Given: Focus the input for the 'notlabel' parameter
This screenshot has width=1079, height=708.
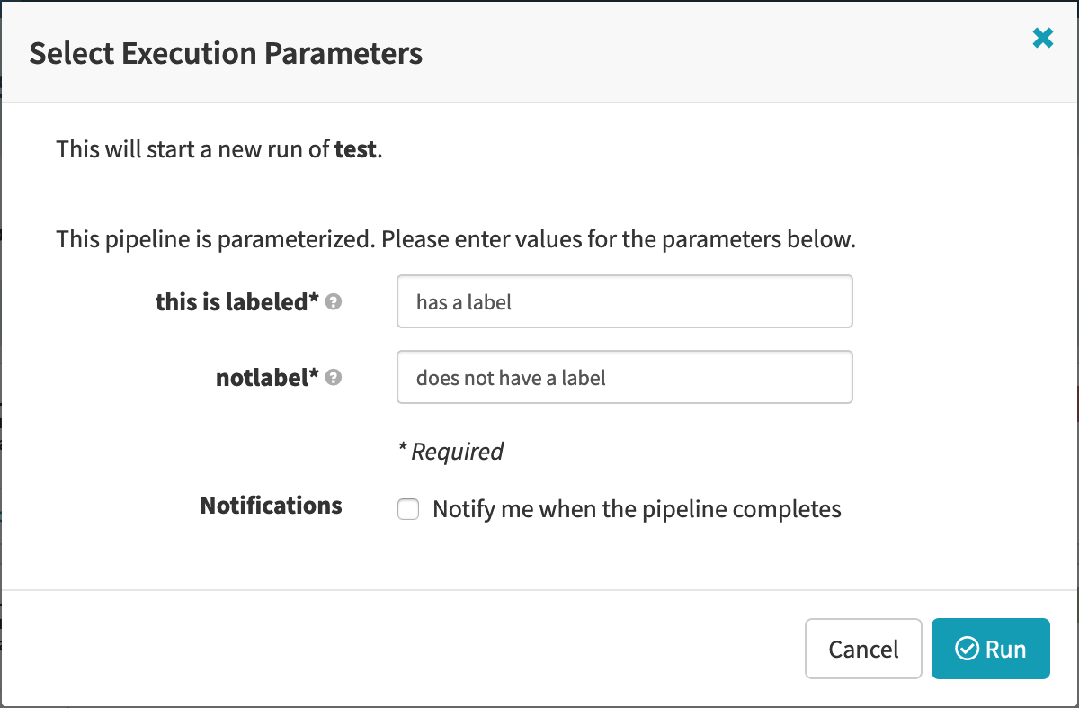Looking at the screenshot, I should pyautogui.click(x=624, y=377).
